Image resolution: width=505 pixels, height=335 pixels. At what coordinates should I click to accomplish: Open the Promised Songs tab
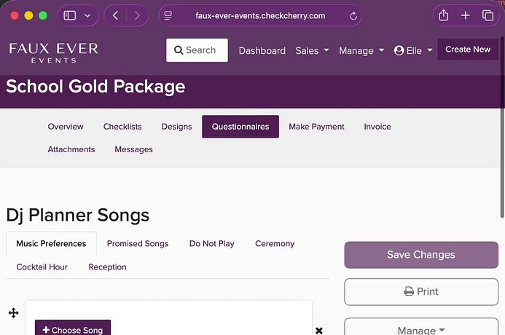137,243
